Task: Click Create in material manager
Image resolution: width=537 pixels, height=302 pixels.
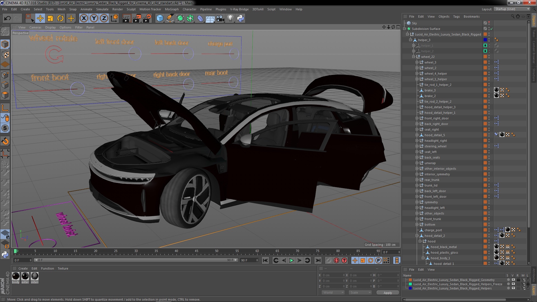Action: (x=23, y=268)
